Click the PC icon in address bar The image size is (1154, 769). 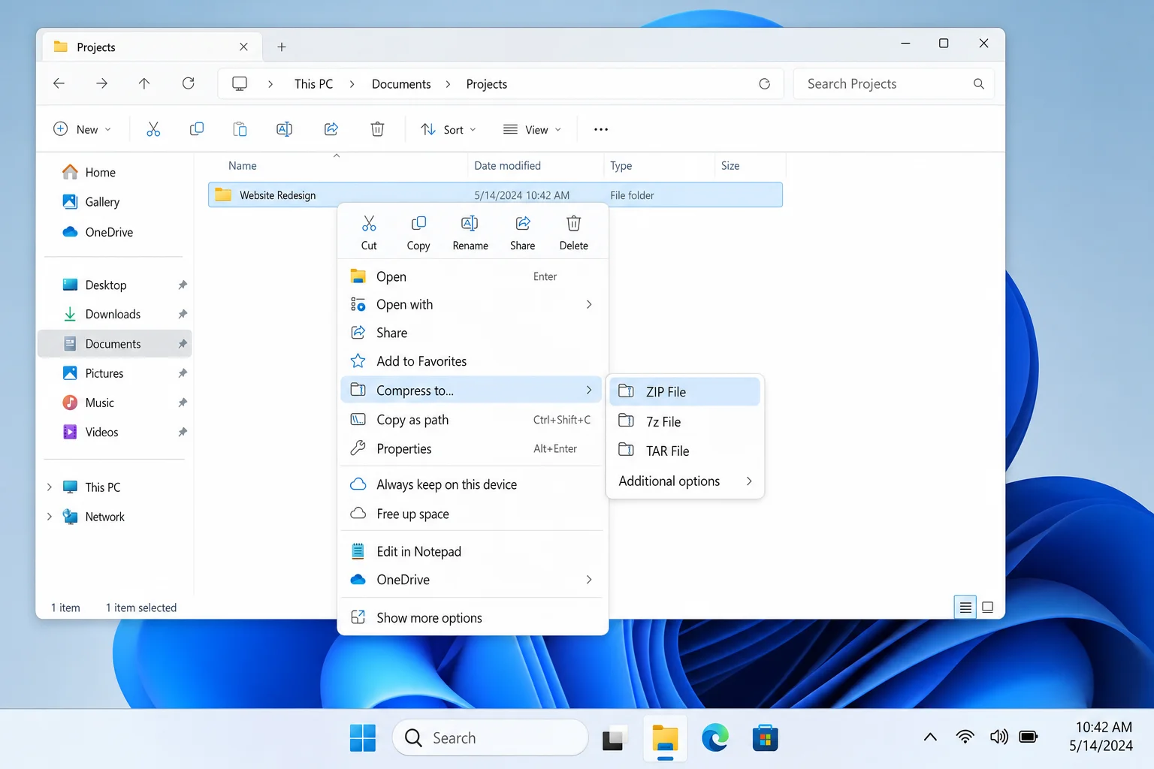[240, 83]
